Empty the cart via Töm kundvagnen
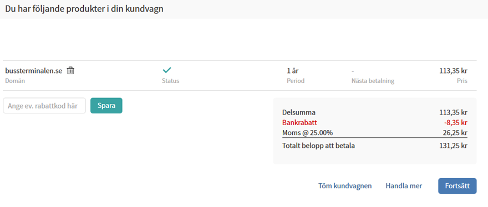This screenshot has width=488, height=207. pyautogui.click(x=345, y=186)
